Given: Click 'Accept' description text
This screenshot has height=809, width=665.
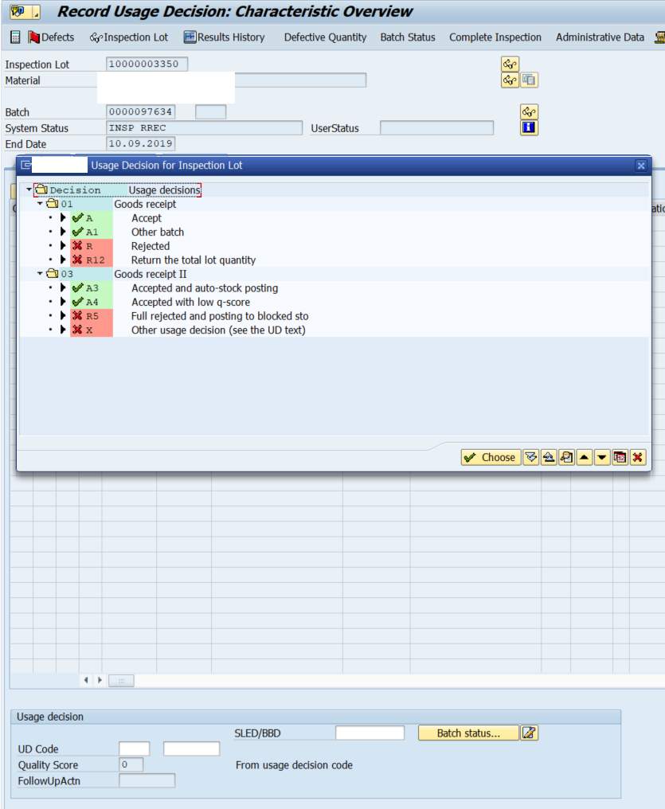Looking at the screenshot, I should (147, 217).
